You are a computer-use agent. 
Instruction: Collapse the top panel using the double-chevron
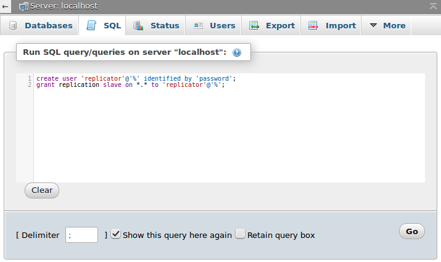click(x=434, y=6)
